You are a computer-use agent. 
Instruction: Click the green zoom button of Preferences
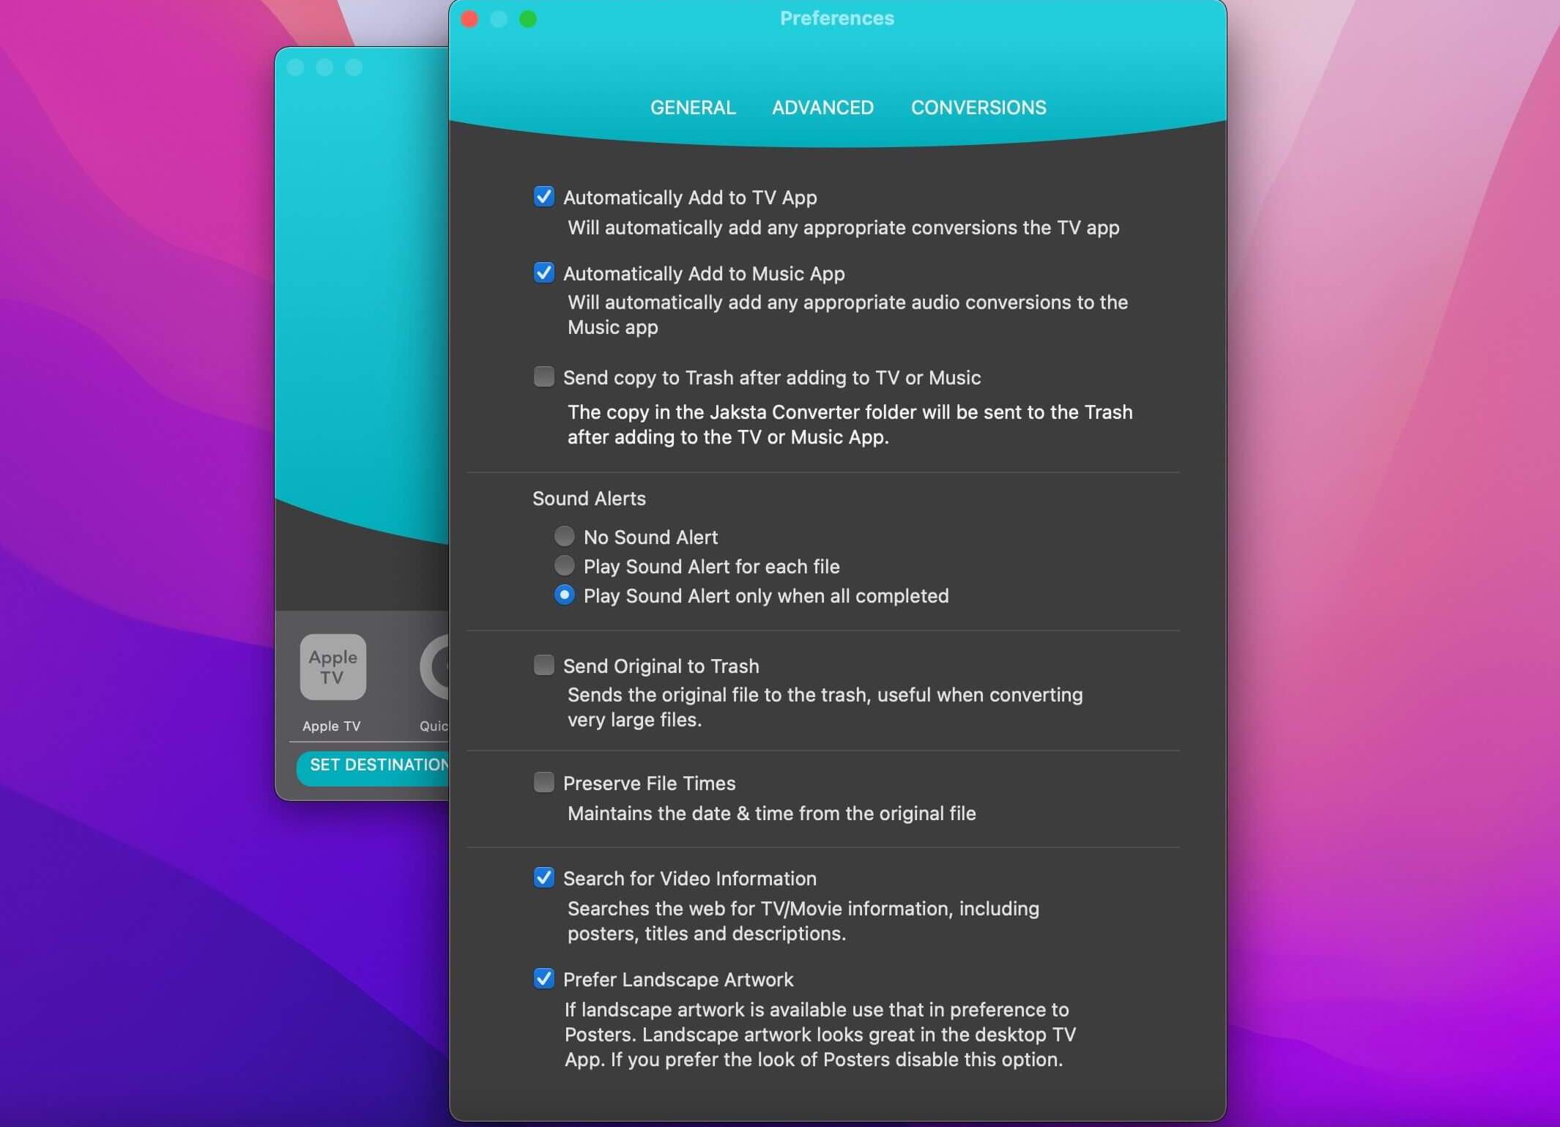[x=528, y=19]
